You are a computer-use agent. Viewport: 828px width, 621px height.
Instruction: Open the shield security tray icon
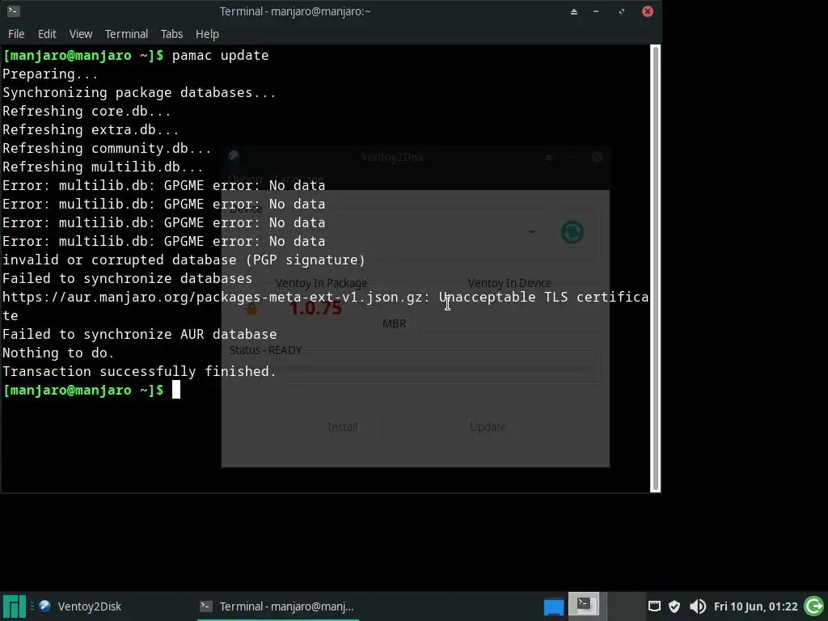click(674, 606)
